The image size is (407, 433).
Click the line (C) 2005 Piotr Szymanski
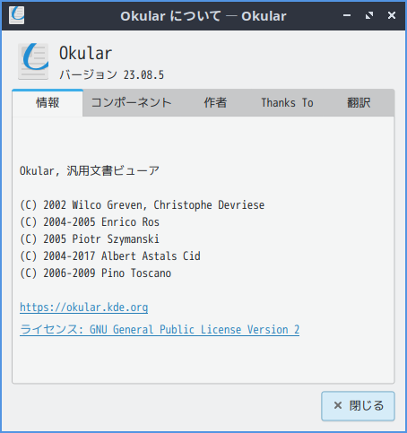[x=90, y=239]
